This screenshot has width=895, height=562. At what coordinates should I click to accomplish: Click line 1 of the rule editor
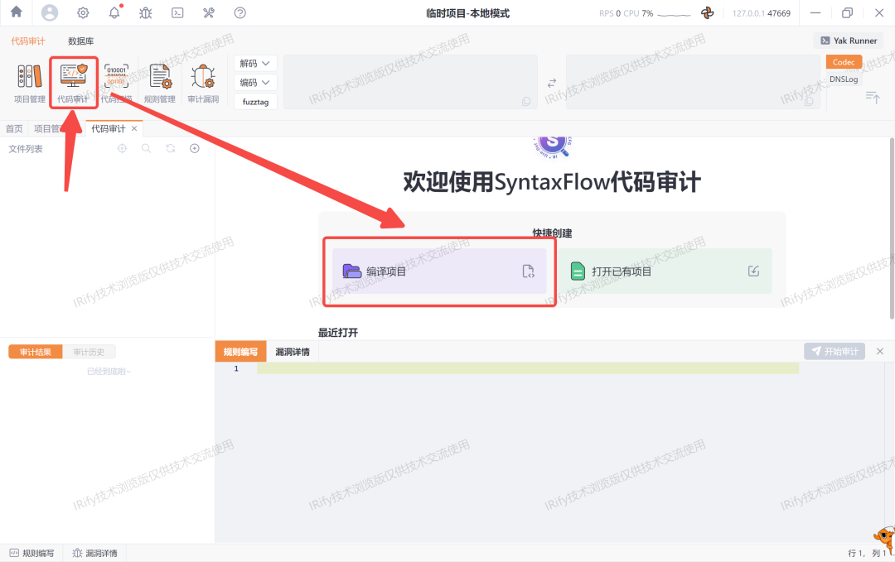pyautogui.click(x=527, y=368)
